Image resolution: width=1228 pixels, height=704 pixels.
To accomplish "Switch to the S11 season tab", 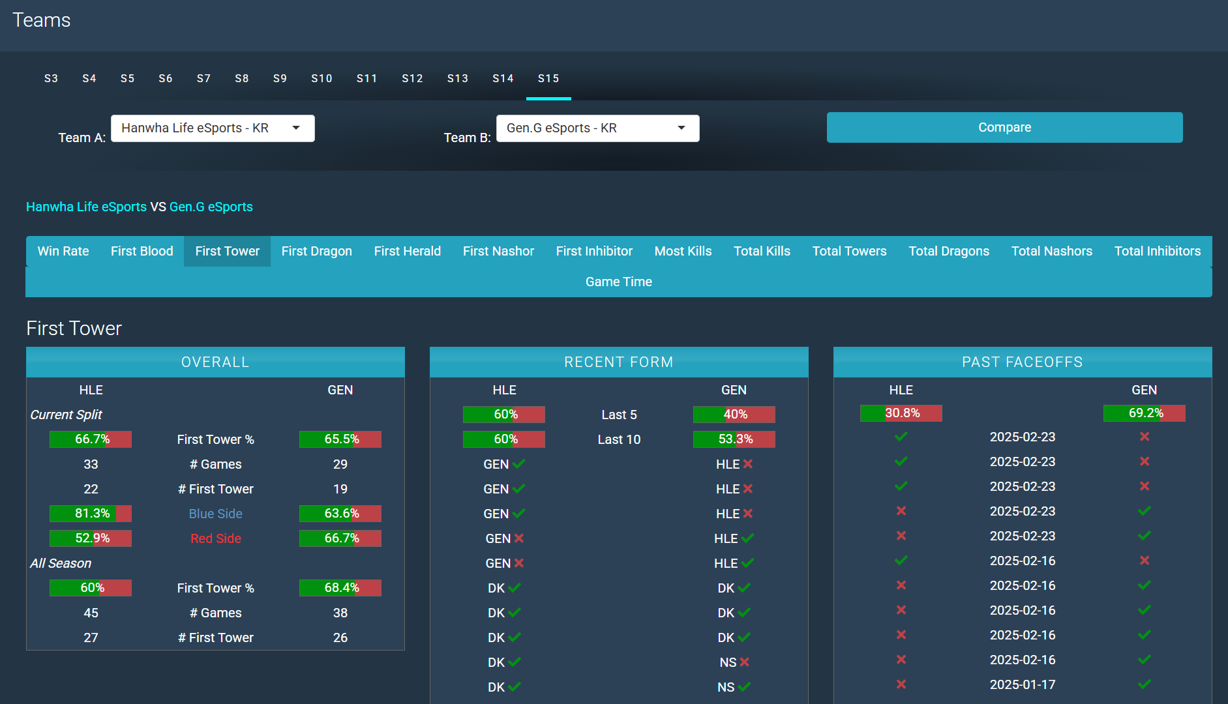I will pyautogui.click(x=367, y=78).
